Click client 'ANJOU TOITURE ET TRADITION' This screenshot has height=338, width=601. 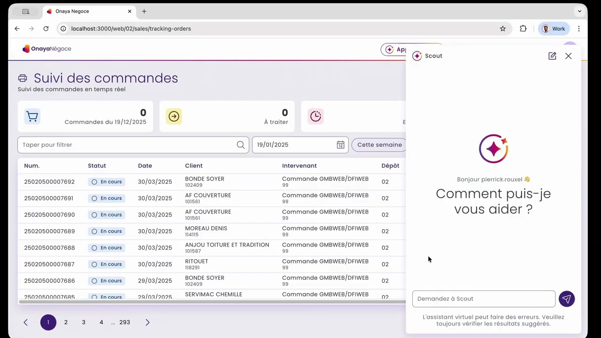coord(227,245)
